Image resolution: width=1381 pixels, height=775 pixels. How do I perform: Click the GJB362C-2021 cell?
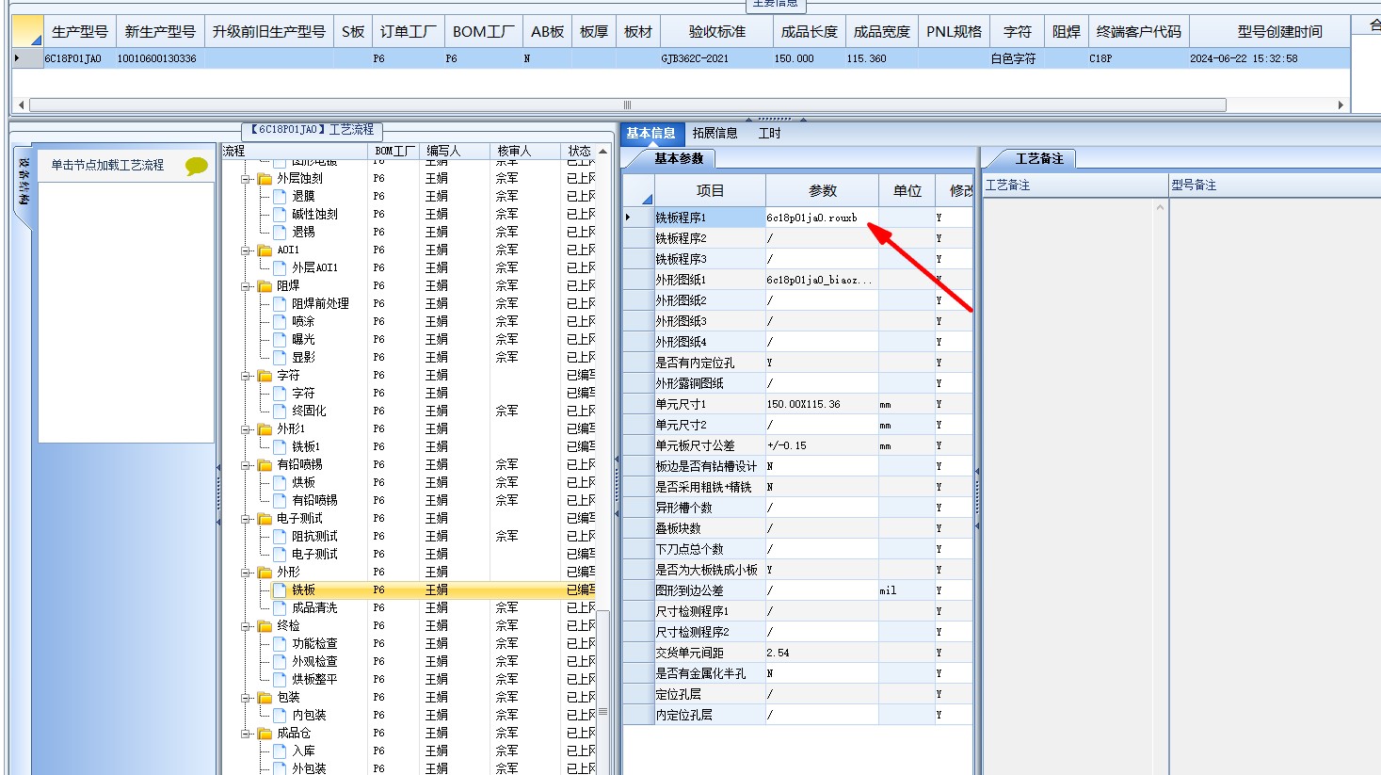click(716, 58)
